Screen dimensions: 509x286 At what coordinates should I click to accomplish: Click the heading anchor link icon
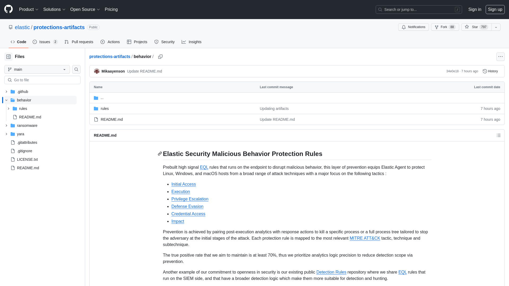point(160,154)
